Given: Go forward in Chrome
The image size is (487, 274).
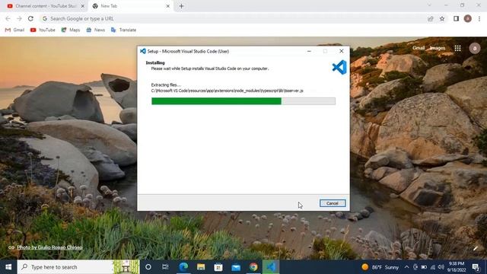Looking at the screenshot, I should (19, 18).
